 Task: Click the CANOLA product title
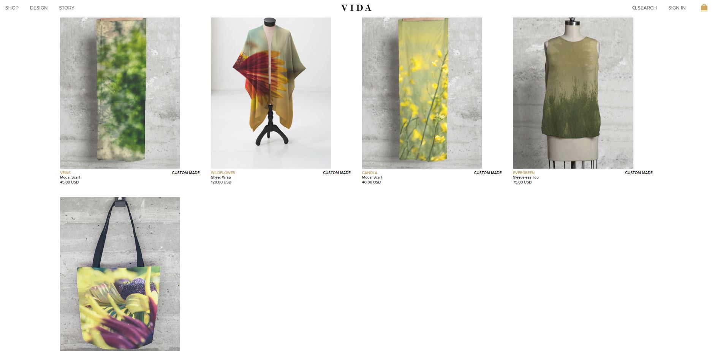click(x=370, y=173)
